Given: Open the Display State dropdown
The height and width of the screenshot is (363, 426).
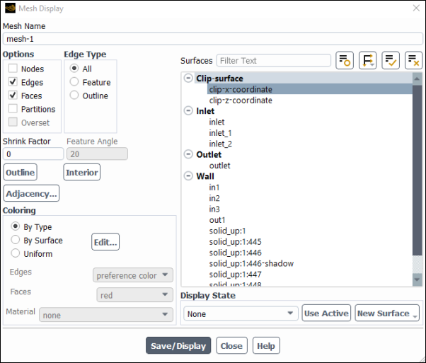Looking at the screenshot, I should pyautogui.click(x=241, y=313).
